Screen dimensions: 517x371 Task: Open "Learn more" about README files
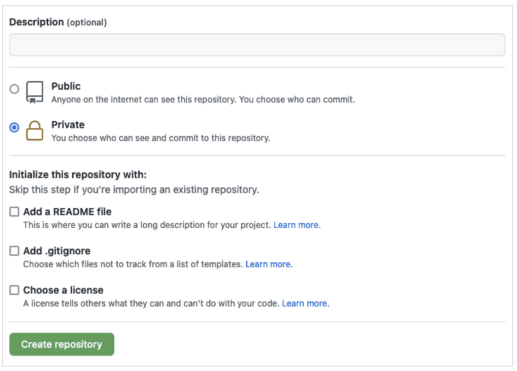click(x=297, y=225)
